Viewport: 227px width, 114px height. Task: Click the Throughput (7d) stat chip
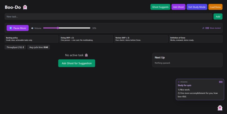(x=15, y=47)
